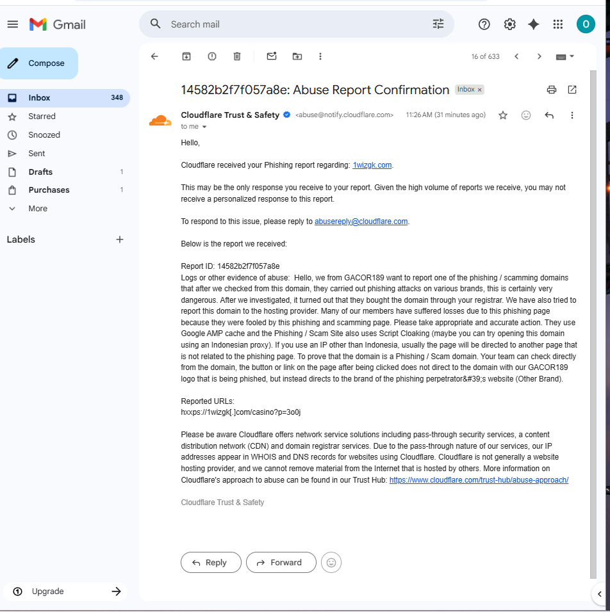This screenshot has height=612, width=610.
Task: Click the message vertical scrollbar
Action: point(593,324)
